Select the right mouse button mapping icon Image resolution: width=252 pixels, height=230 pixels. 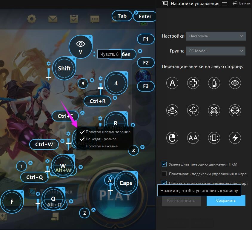172,138
